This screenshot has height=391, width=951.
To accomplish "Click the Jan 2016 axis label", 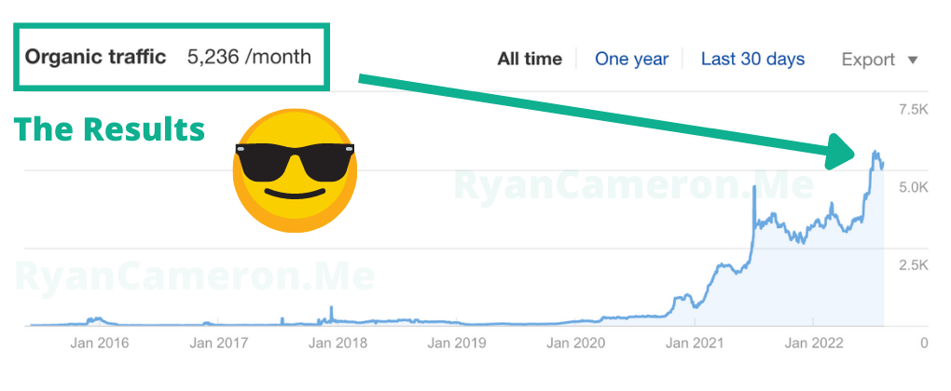I will click(98, 343).
